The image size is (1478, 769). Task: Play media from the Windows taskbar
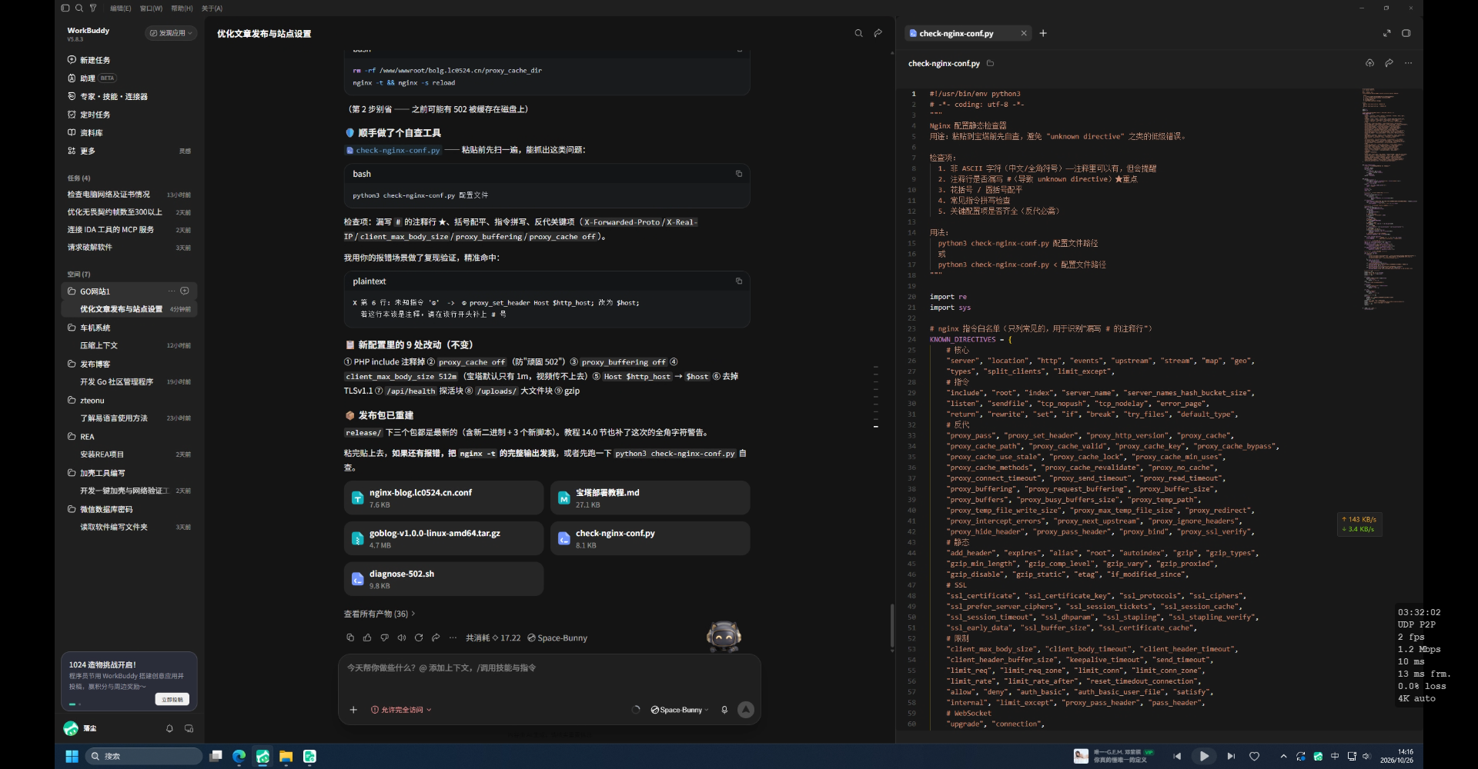click(1204, 756)
